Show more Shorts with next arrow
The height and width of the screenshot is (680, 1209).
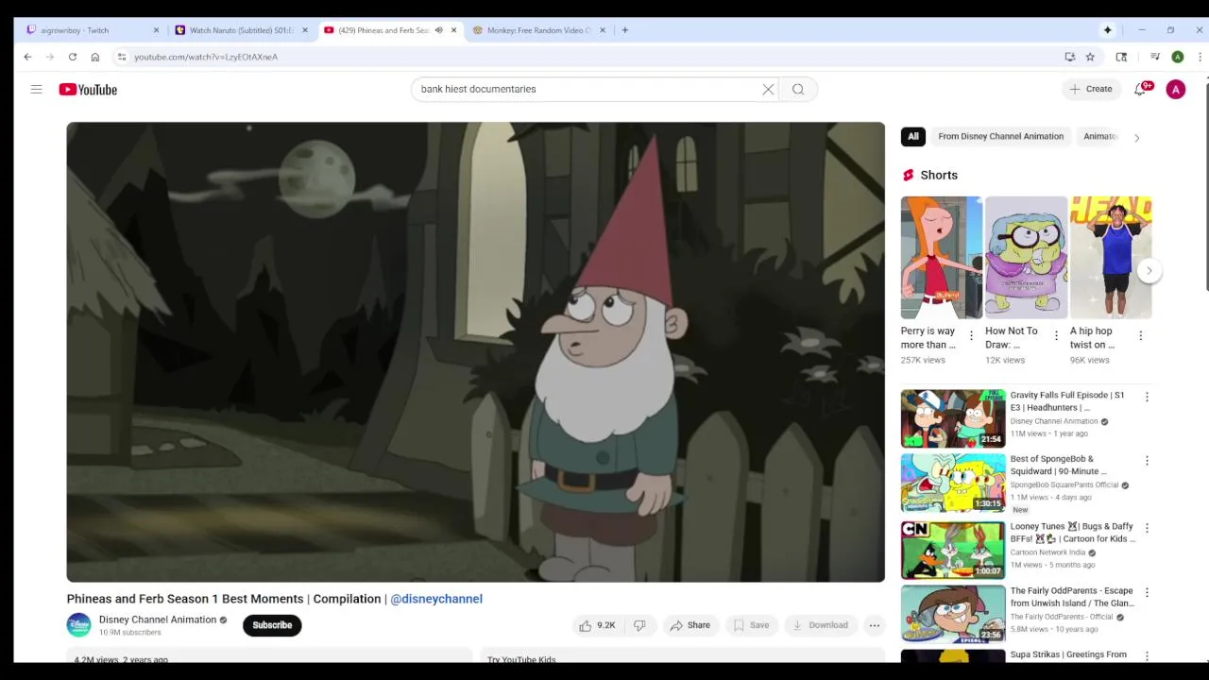click(x=1149, y=270)
